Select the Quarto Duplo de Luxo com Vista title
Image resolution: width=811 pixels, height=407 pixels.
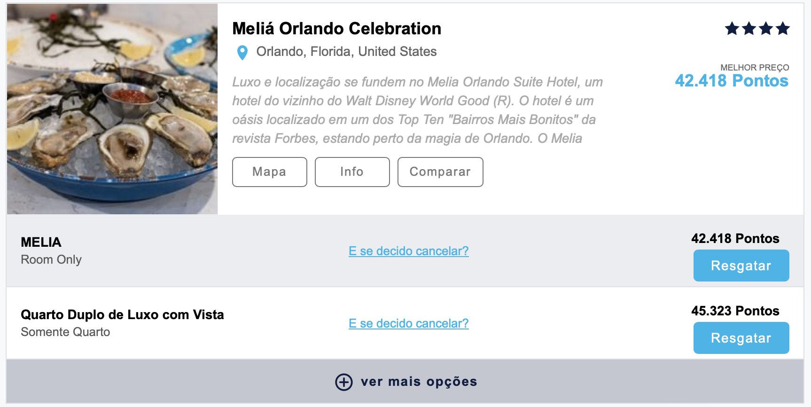point(123,315)
